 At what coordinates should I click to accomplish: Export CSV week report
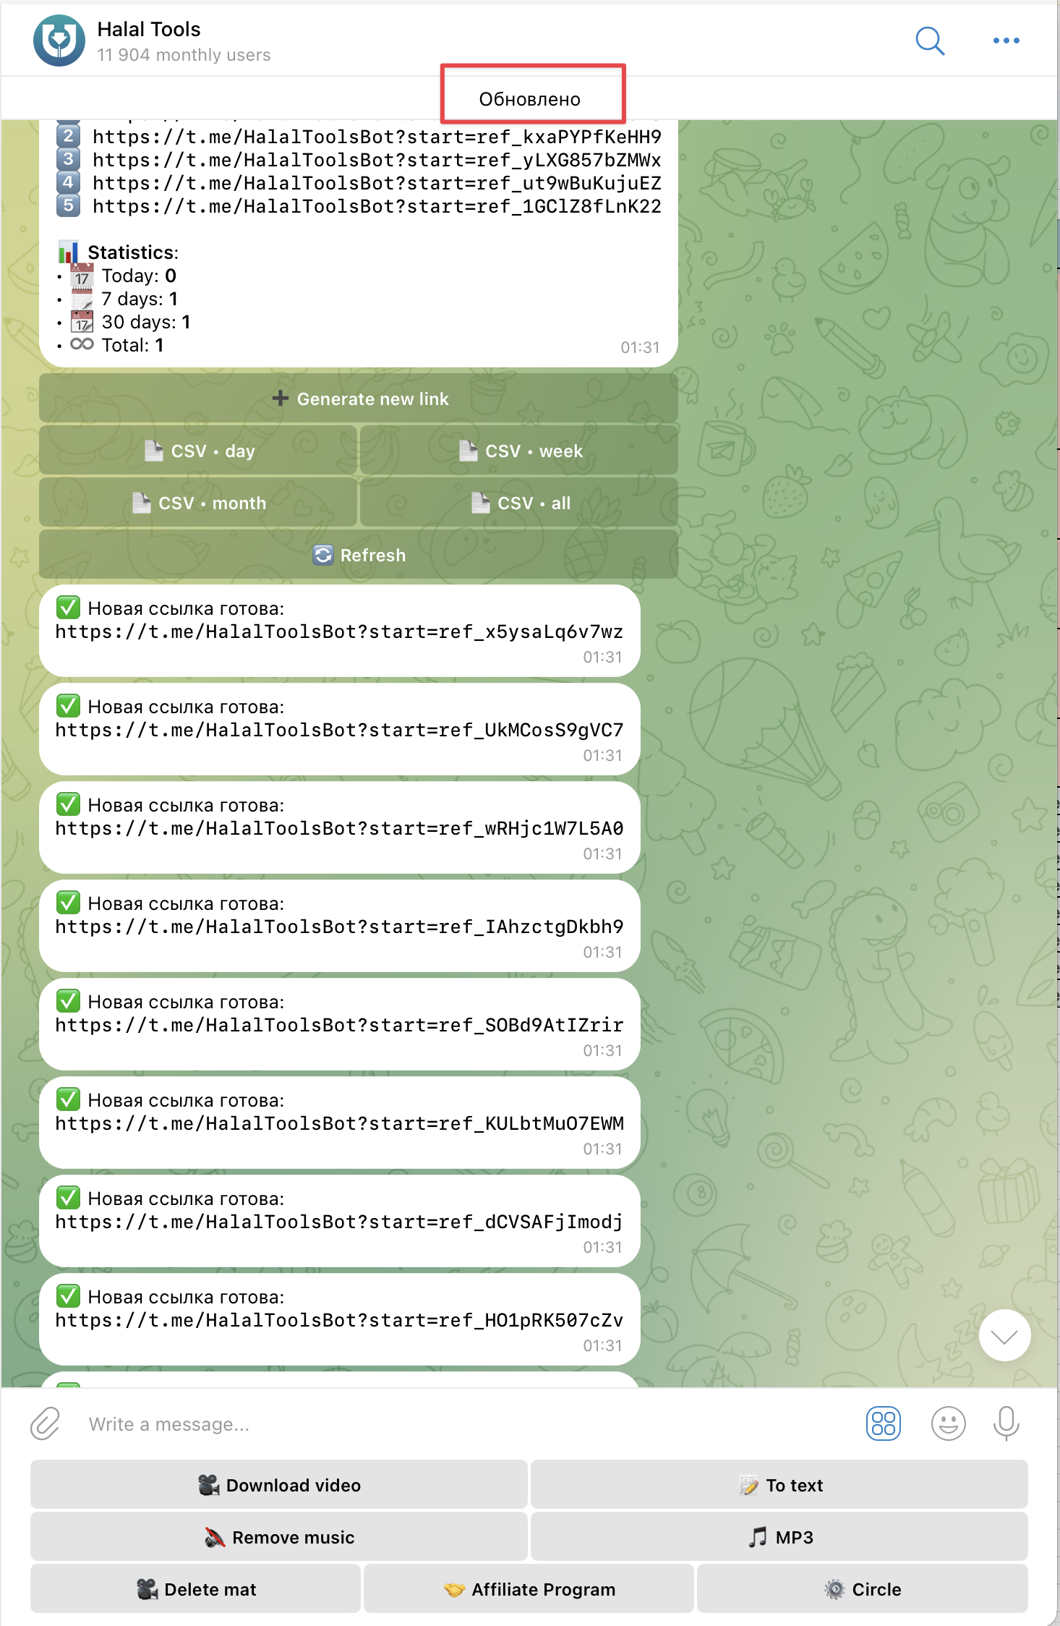519,451
